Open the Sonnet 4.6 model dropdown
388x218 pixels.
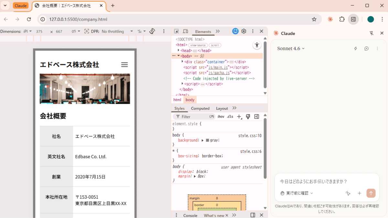(x=291, y=48)
